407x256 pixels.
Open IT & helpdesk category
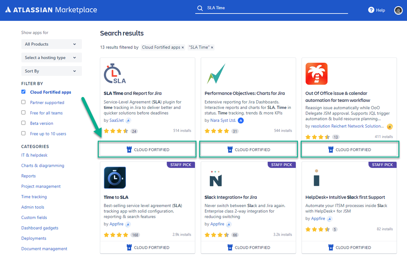34,155
